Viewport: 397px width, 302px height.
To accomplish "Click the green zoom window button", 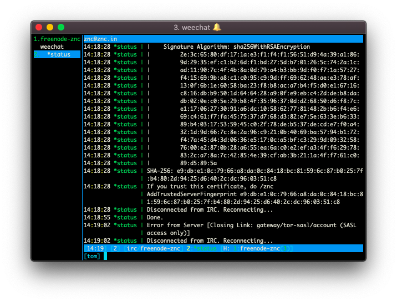I will point(61,27).
